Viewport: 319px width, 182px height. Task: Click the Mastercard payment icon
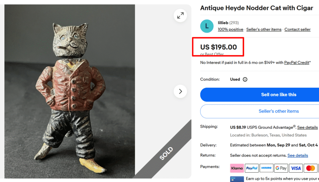tap(310, 168)
